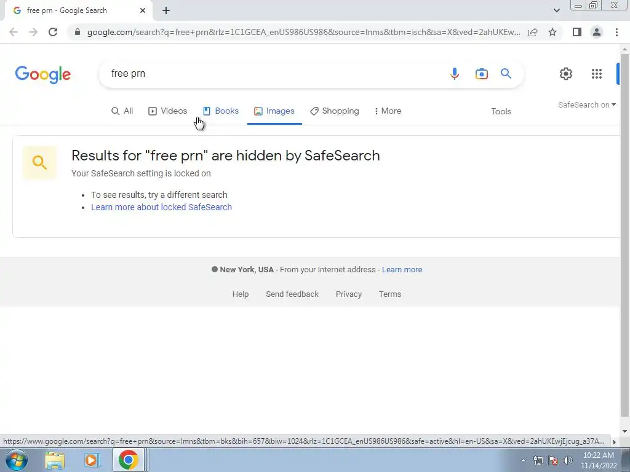
Task: Open the Tools search options
Action: (501, 112)
